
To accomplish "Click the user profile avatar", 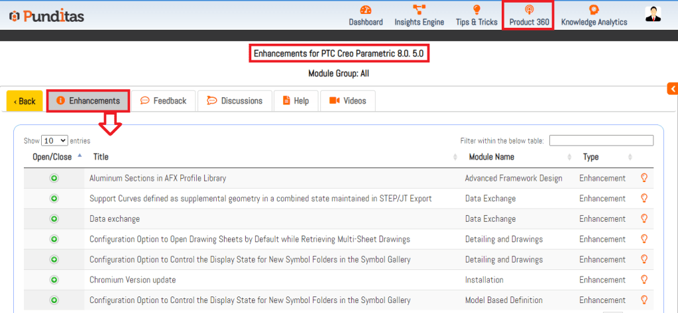I will 653,15.
